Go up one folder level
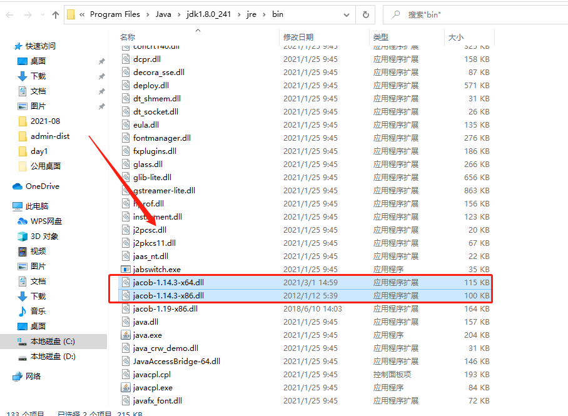Image resolution: width=568 pixels, height=416 pixels. (x=56, y=14)
